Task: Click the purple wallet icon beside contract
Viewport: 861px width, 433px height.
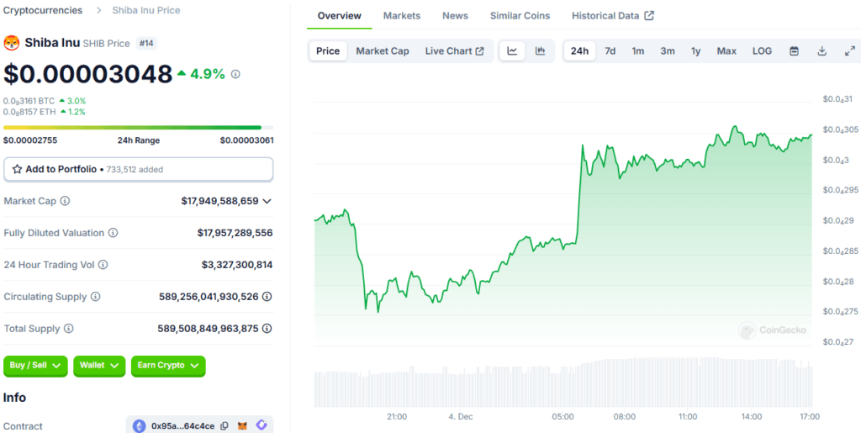Action: (x=261, y=426)
